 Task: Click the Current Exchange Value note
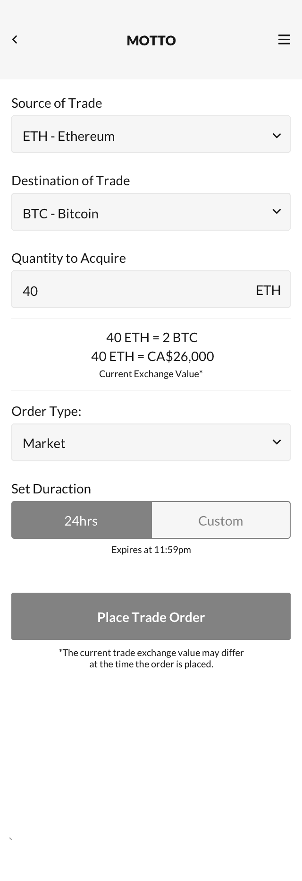click(x=151, y=374)
